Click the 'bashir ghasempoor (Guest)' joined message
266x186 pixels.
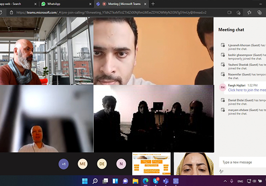(x=247, y=57)
